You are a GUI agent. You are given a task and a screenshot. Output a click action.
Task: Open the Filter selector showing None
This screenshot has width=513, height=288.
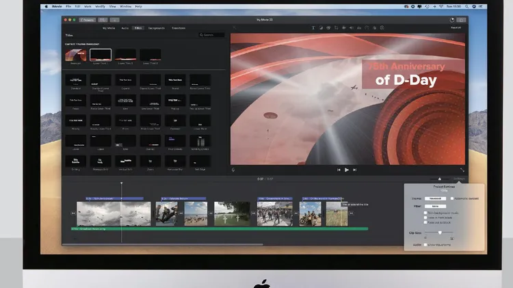click(x=435, y=206)
